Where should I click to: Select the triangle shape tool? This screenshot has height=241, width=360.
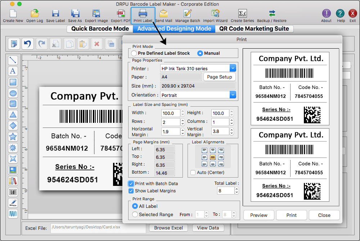pyautogui.click(x=13, y=115)
